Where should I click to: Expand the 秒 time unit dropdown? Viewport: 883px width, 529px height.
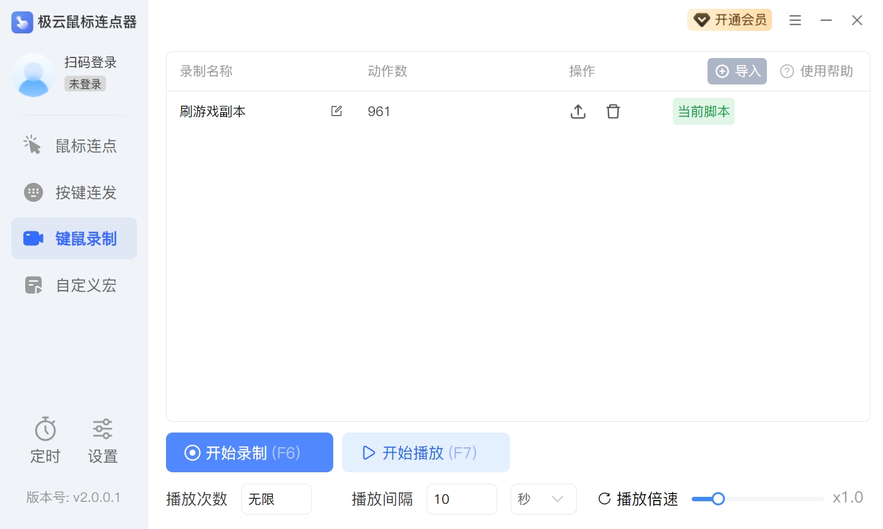(543, 499)
